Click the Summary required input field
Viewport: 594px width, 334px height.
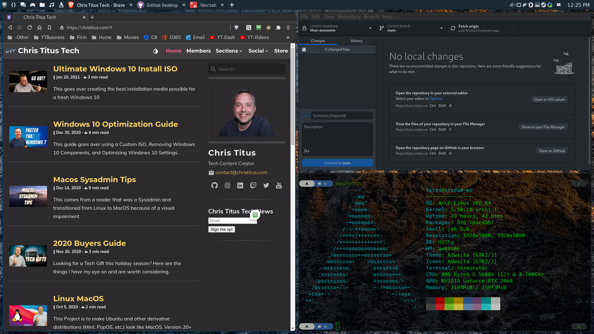tap(342, 116)
